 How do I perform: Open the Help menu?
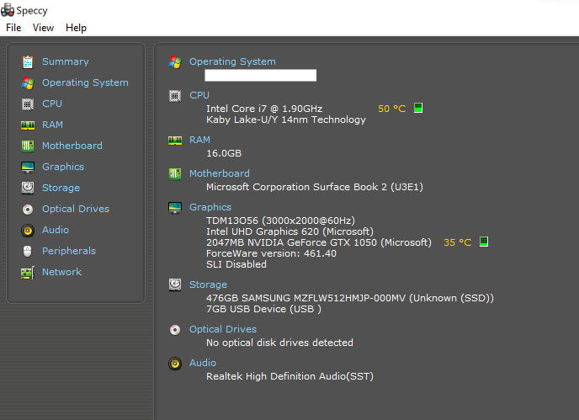(x=76, y=28)
